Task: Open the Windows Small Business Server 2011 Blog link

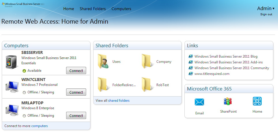Action: pyautogui.click(x=226, y=56)
